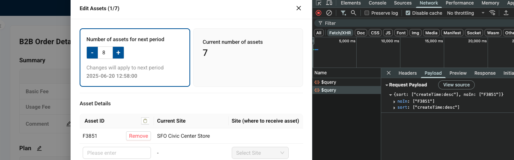Open network search magnifier
Screen dimensions: 514x160
[353, 13]
